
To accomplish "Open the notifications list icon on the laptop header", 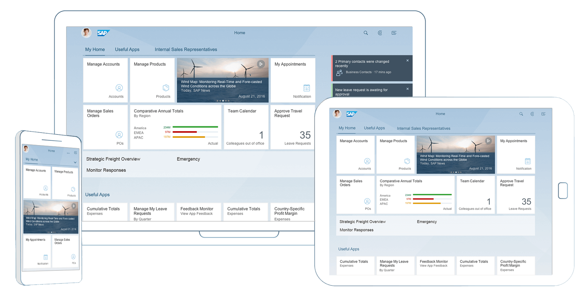I will point(394,33).
